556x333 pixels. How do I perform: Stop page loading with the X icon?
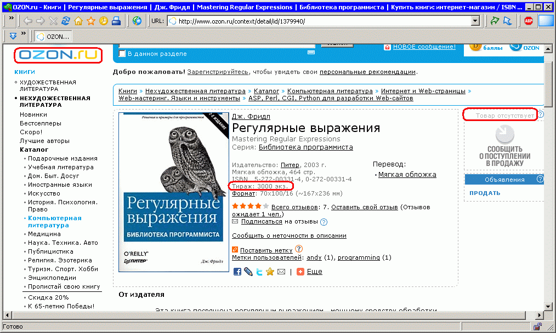coord(53,21)
